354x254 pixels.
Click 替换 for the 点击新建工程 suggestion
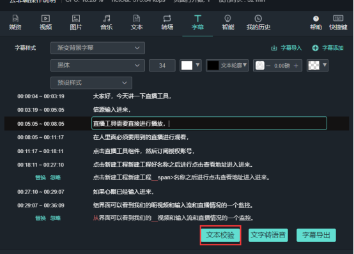pos(41,177)
